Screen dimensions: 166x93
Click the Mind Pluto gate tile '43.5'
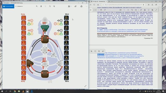click(x=66, y=78)
